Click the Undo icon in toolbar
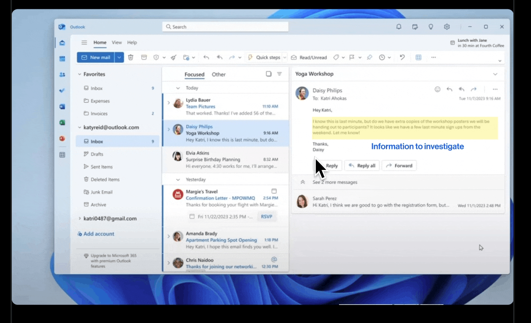 (x=402, y=57)
